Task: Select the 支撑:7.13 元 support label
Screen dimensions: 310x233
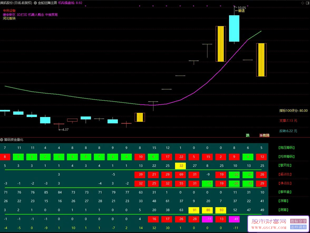Action: tap(288, 121)
